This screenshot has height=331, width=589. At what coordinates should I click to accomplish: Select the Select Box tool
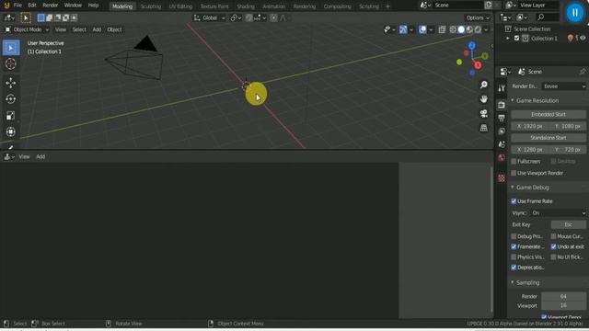click(x=11, y=48)
